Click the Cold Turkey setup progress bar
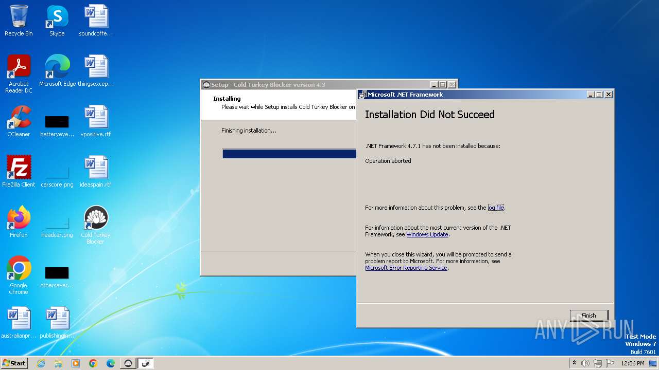Image resolution: width=659 pixels, height=370 pixels. [289, 154]
